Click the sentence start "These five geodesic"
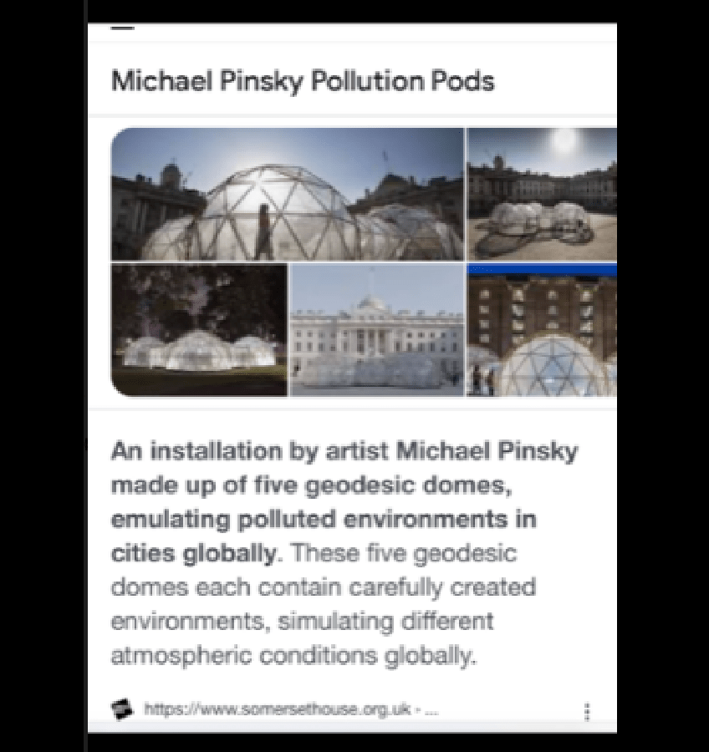709x752 pixels. [404, 554]
